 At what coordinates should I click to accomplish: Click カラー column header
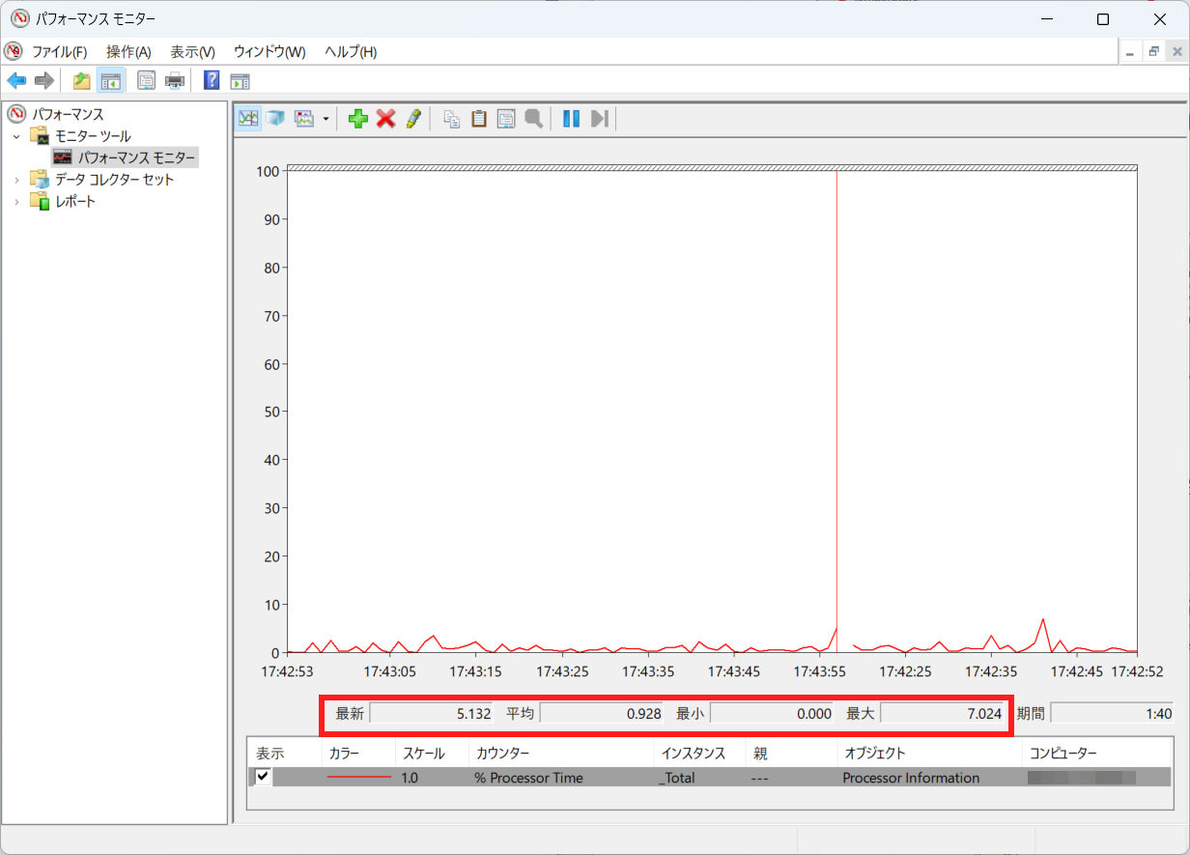[345, 753]
